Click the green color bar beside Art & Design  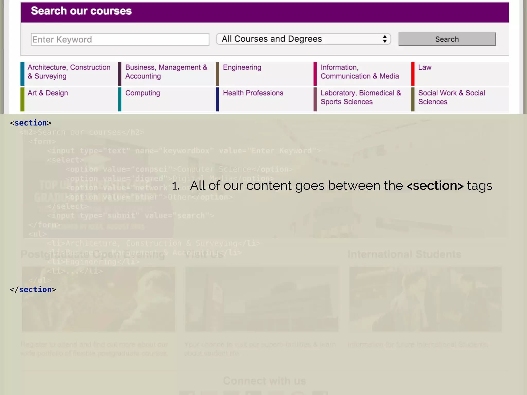[x=22, y=99]
